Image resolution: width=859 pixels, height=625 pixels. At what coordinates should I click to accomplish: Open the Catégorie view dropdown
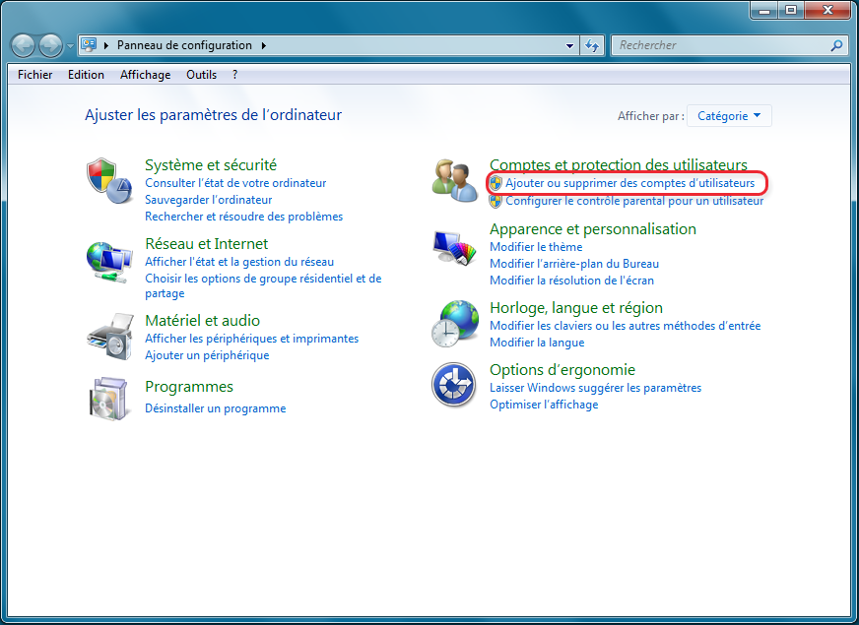pyautogui.click(x=729, y=116)
